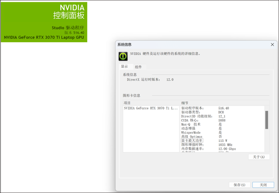Viewport: 279px width, 193px height.
Task: Click the 驱动程序版本 row label
Action: [192, 108]
